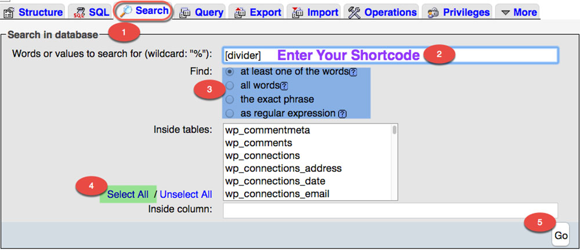Select 'at least one of the words' option
This screenshot has height=250, width=580.
(230, 72)
